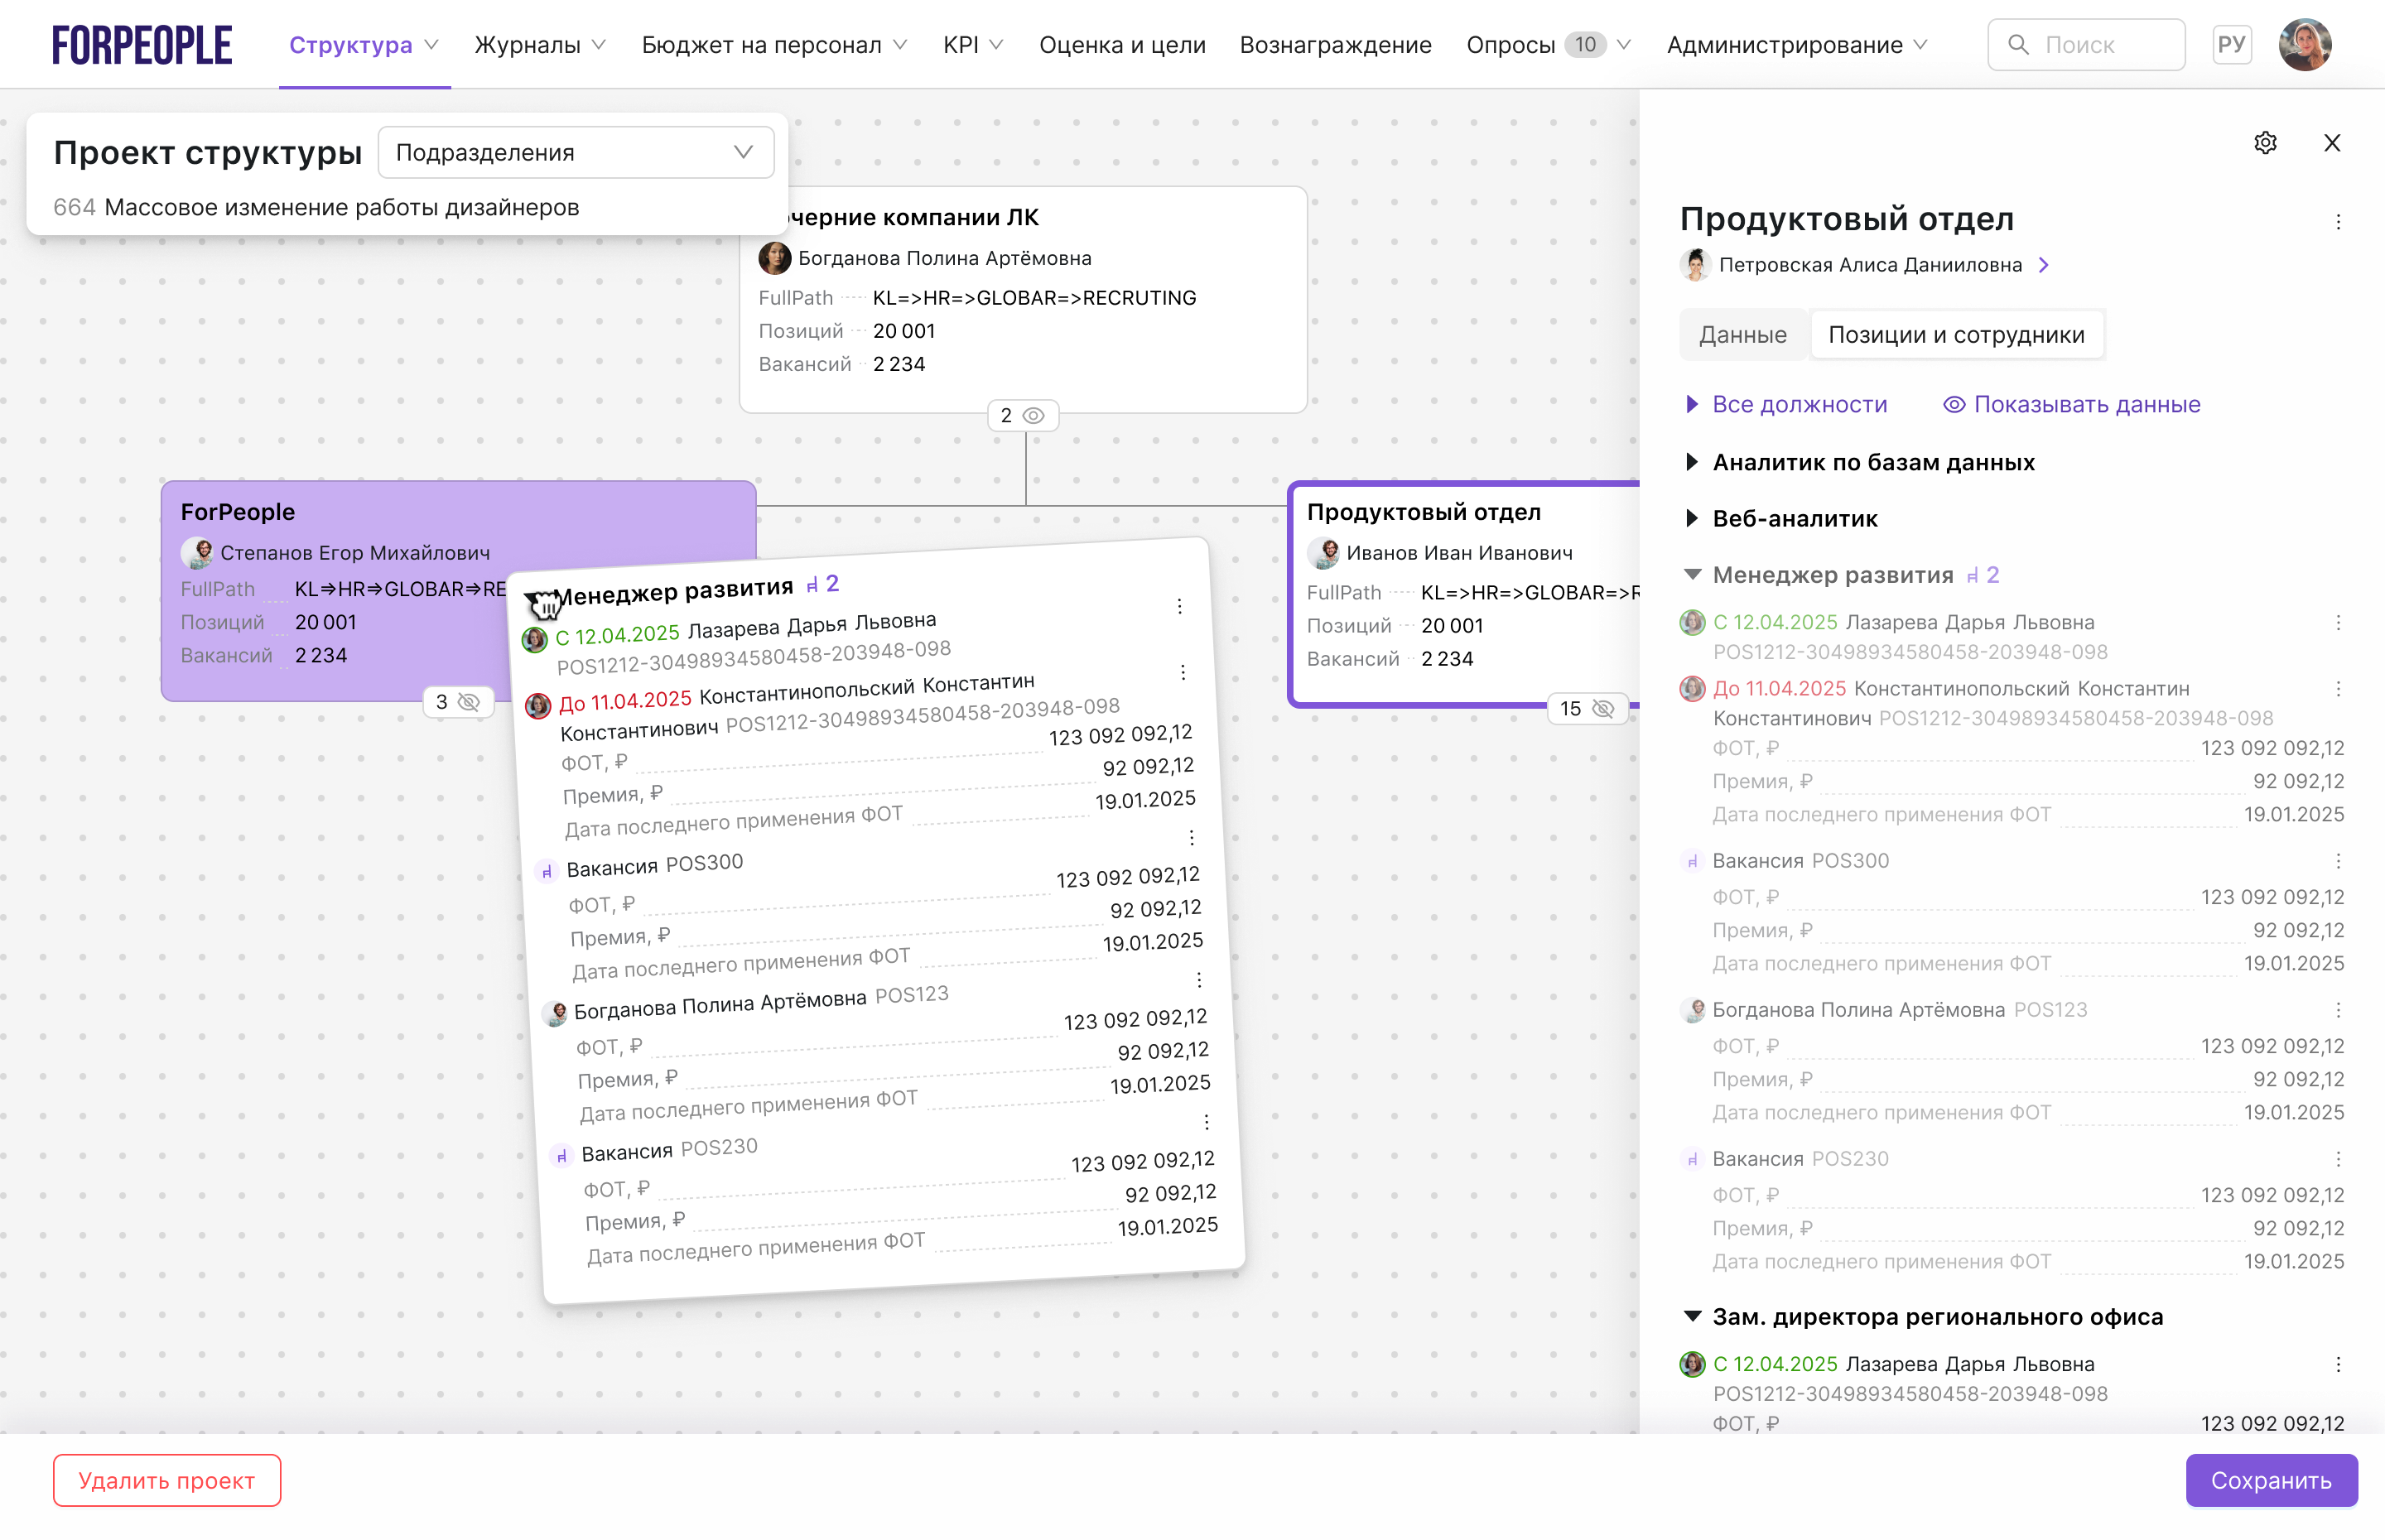Click the search magnifier icon
The height and width of the screenshot is (1540, 2385).
[2018, 45]
